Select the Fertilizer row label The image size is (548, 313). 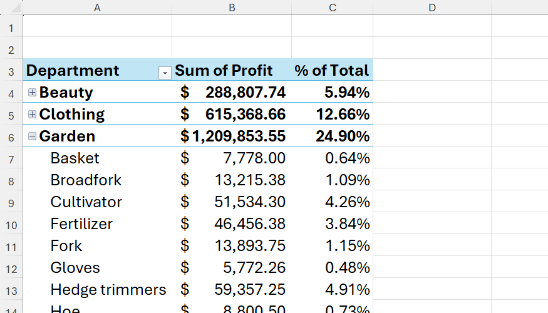pyautogui.click(x=81, y=224)
